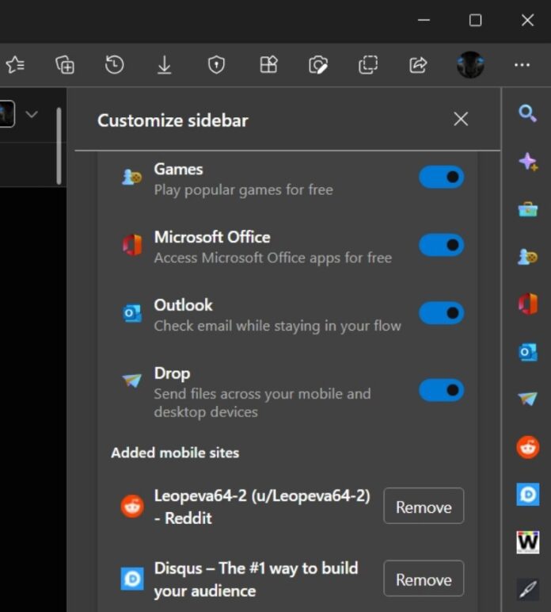Open Reddit site from sidebar strip
Image resolution: width=551 pixels, height=612 pixels.
point(527,446)
